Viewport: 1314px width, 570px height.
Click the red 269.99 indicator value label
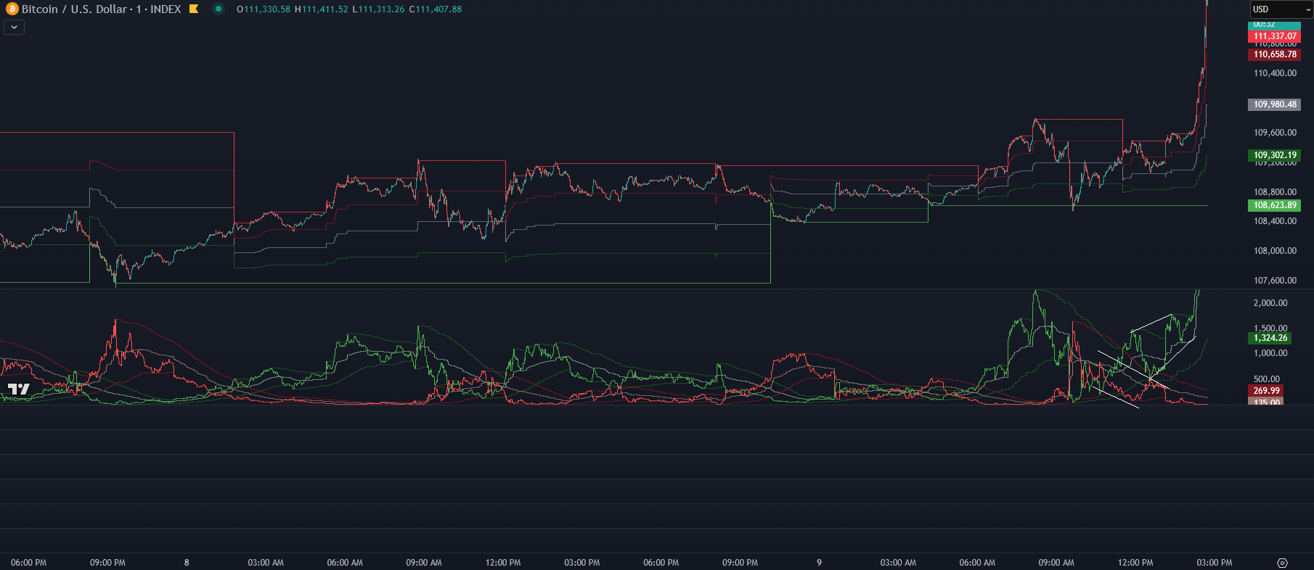tap(1266, 391)
